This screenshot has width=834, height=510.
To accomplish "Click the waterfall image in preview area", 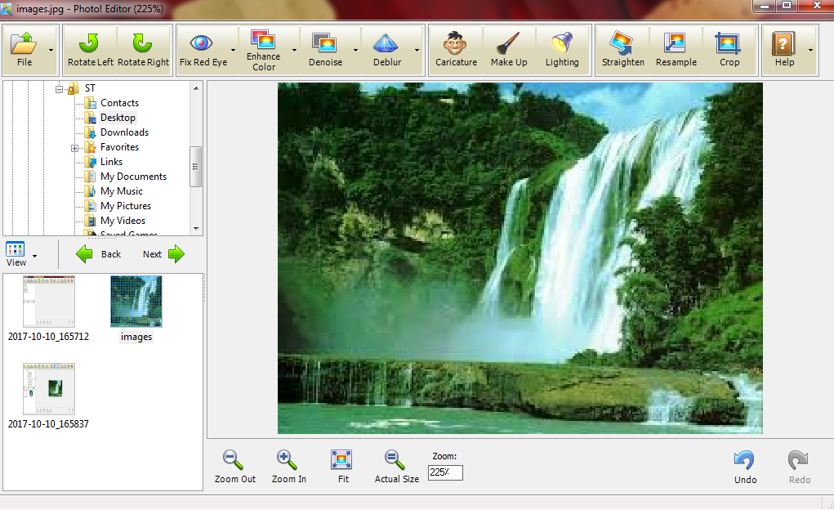I will pos(520,258).
